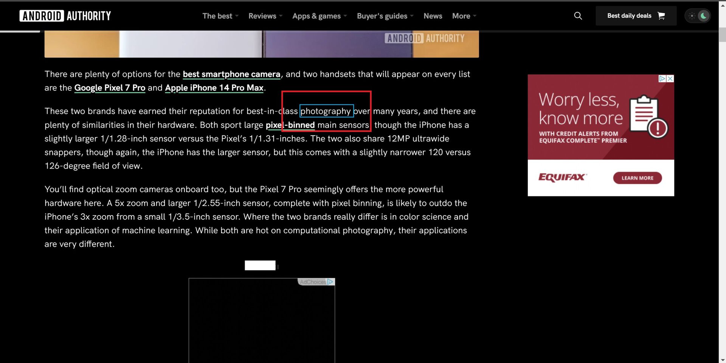726x363 pixels.
Task: Click the Equifax AdChoices triangle icon
Action: click(x=662, y=78)
